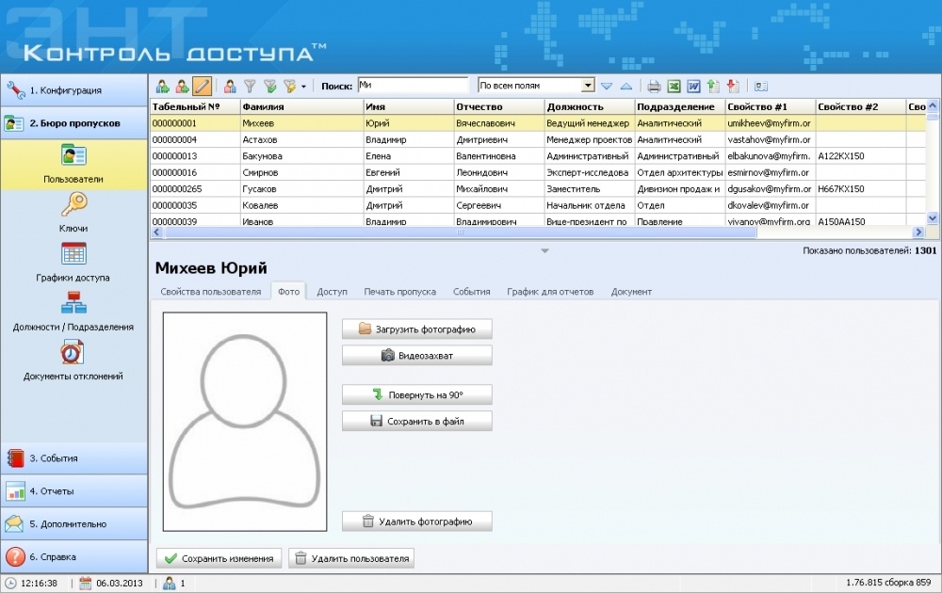Click the Поиск search input field
The width and height of the screenshot is (942, 593).
(412, 85)
